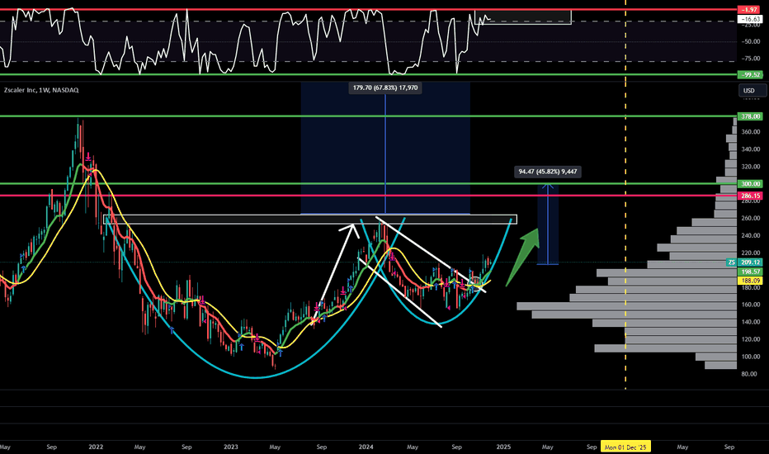
Task: Click 2023 on the time axis
Action: 230,447
